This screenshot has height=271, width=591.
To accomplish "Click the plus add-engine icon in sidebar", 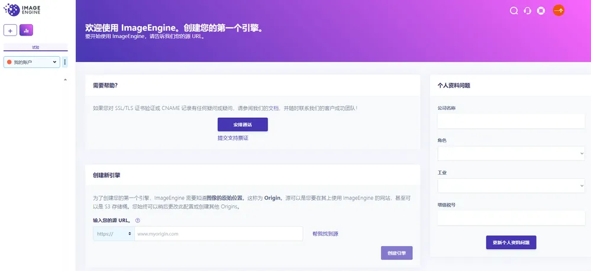I will [x=10, y=30].
